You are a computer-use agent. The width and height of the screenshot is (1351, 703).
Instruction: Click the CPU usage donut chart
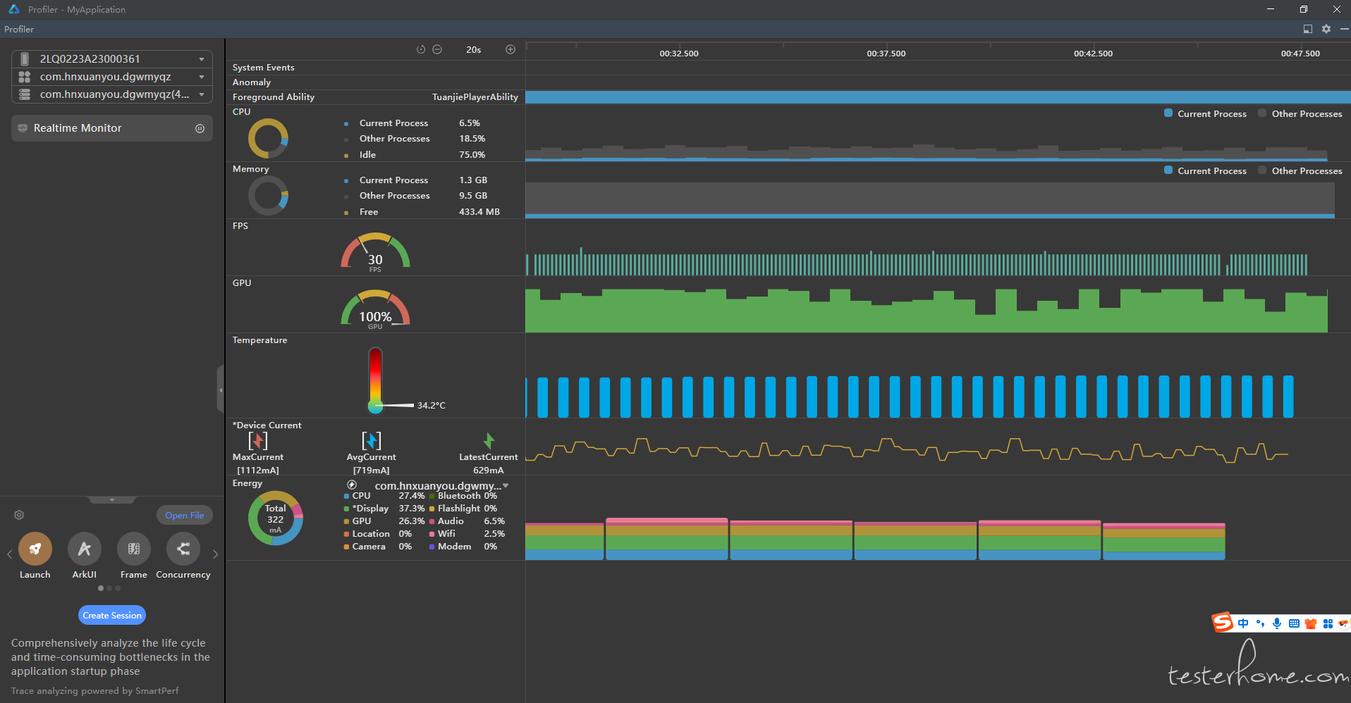click(x=268, y=138)
